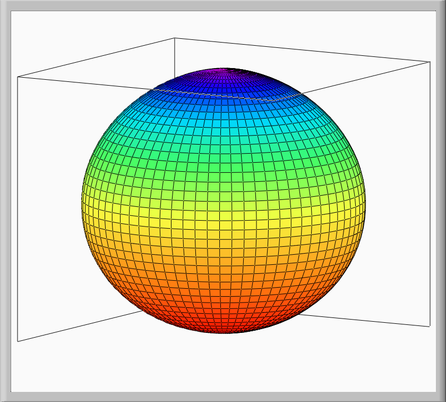446x402 pixels.
Task: Select the left vertical edge of the bounding box
Action: 18,213
